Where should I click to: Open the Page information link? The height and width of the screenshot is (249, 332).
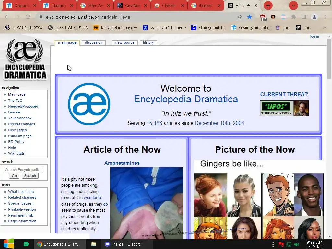tap(22, 221)
